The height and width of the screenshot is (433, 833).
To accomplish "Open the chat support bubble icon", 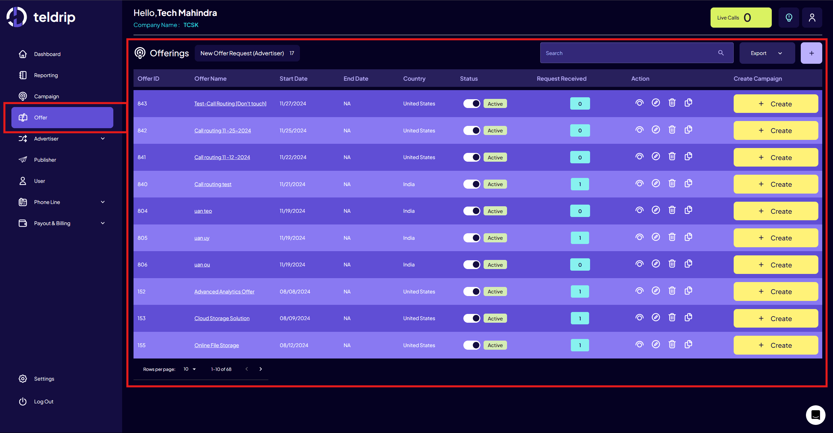I will (815, 415).
